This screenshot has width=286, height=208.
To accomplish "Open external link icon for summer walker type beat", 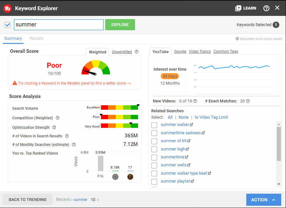I will (x=209, y=173).
